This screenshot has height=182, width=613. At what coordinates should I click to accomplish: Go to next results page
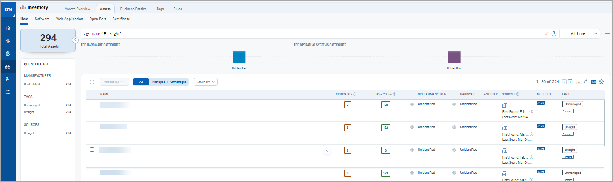570,82
